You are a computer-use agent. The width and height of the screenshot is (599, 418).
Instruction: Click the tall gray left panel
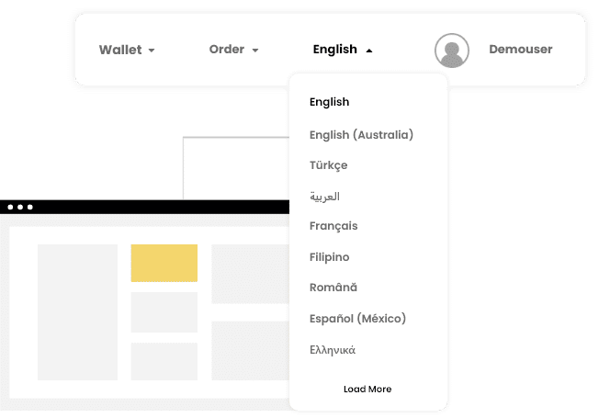[77, 311]
